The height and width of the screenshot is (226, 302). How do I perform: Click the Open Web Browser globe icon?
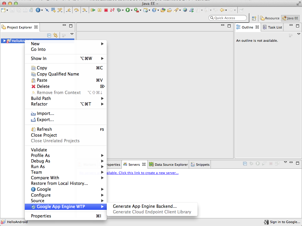pyautogui.click(x=185, y=10)
